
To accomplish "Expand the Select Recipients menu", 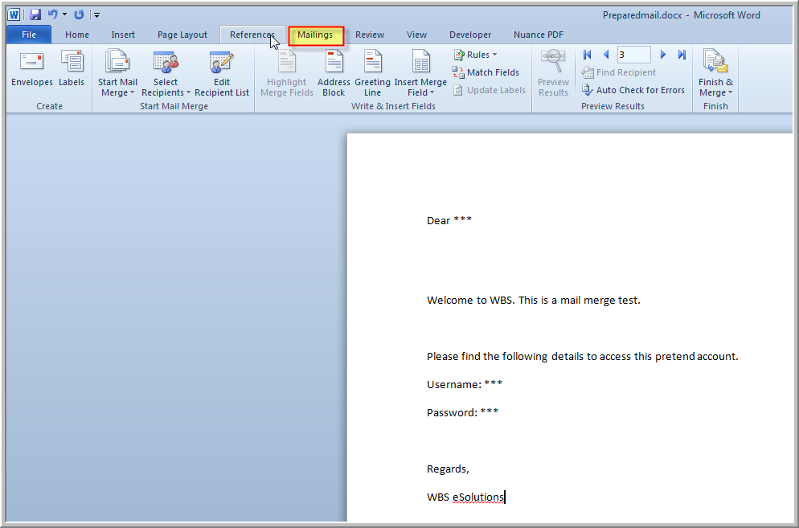I will coord(166,72).
